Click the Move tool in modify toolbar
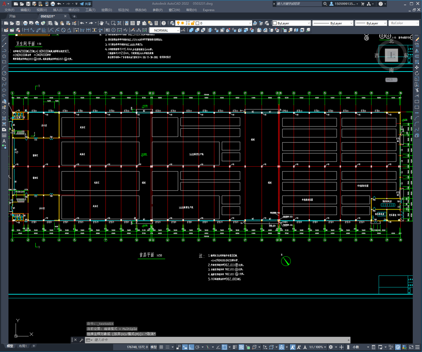The image size is (422, 352). [x=417, y=68]
